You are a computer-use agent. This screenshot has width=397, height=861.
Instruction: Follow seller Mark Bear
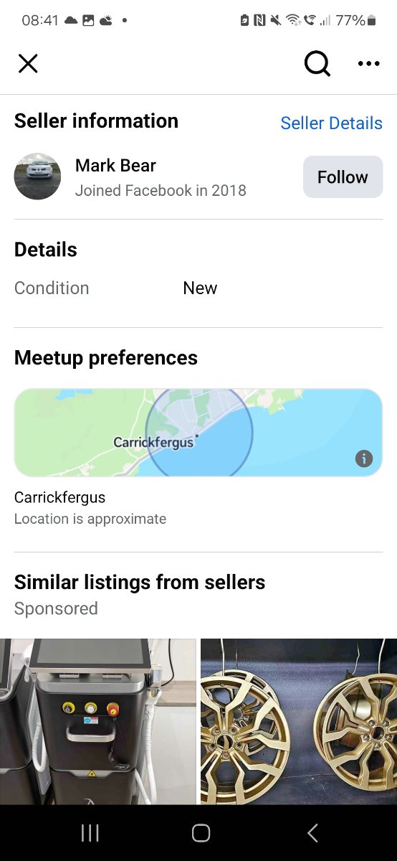343,177
